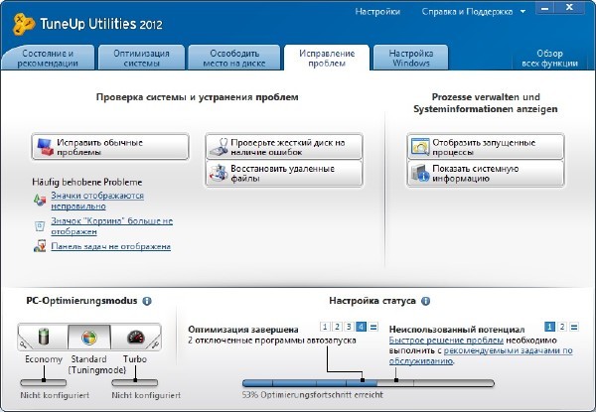Select page 3 of Оптимизация завершена
596x412 pixels.
349,327
